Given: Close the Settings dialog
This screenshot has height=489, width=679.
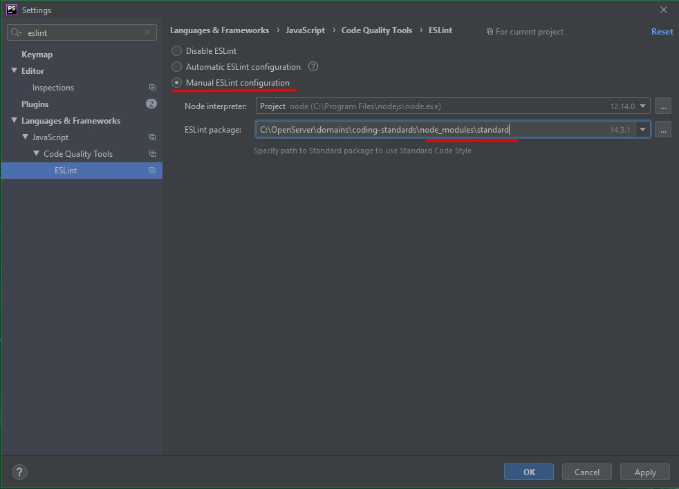Looking at the screenshot, I should click(x=663, y=10).
